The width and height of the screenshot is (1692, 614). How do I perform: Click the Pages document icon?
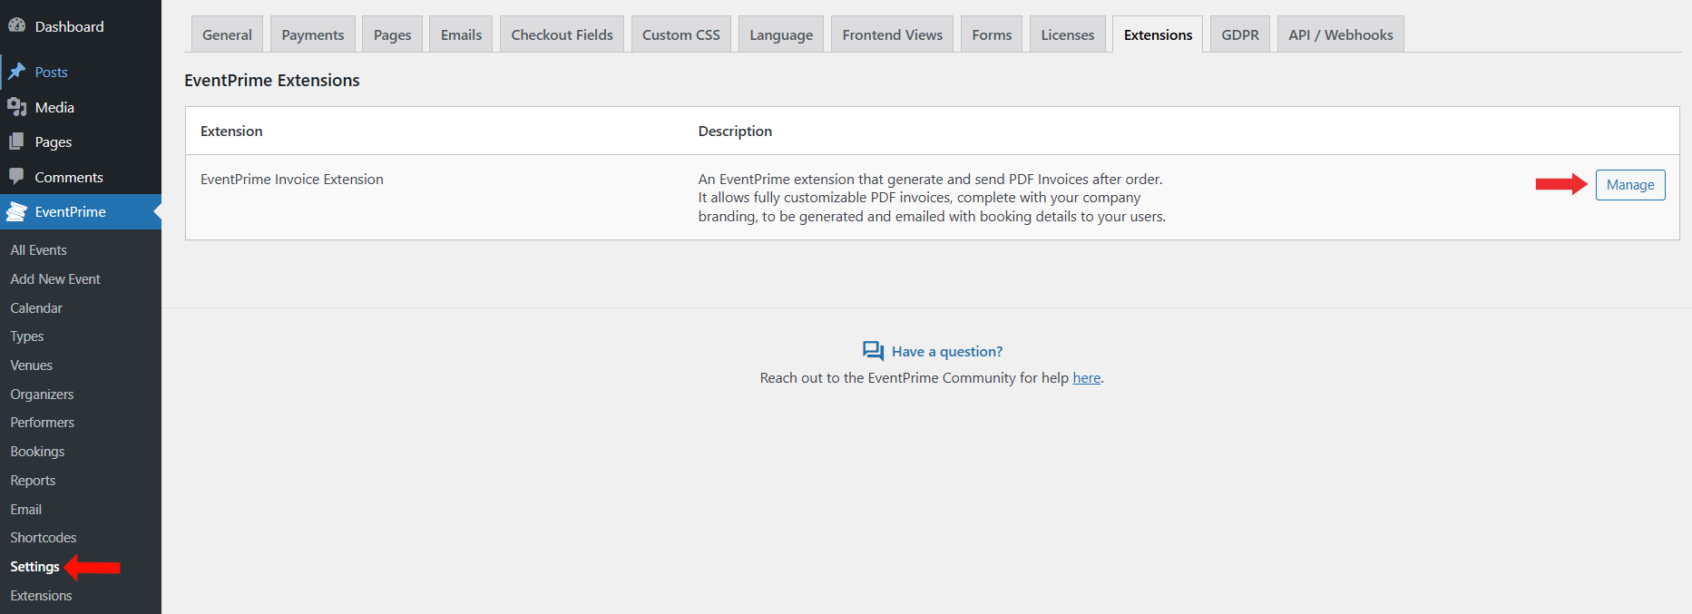pos(16,141)
